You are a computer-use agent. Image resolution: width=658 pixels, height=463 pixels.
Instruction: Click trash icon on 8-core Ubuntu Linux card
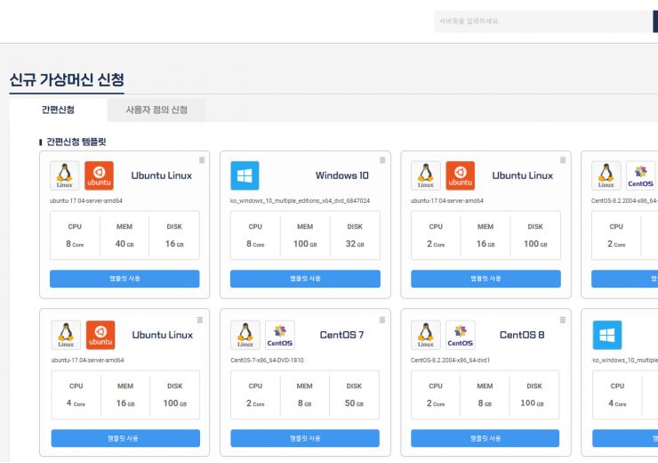tap(202, 160)
